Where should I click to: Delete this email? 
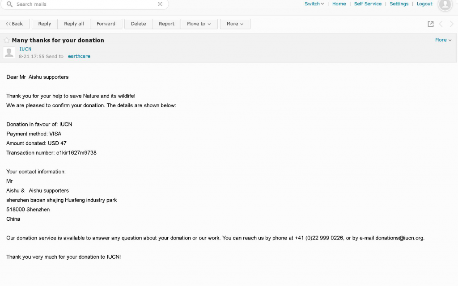click(138, 24)
